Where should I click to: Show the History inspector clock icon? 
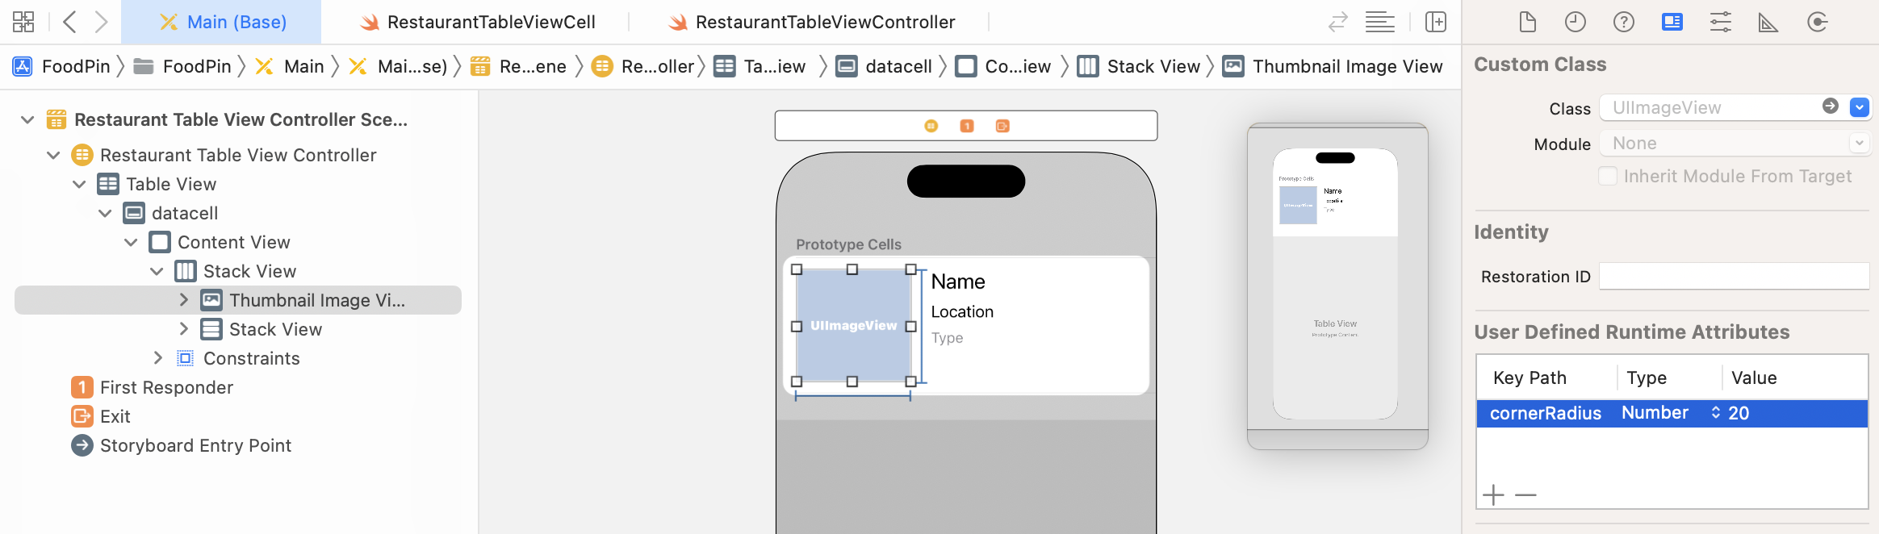pos(1575,22)
